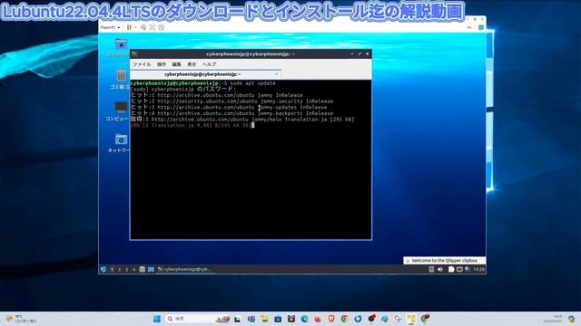Toggle Unity mode icon in VMware toolbar
This screenshot has height=326, width=581.
162,27
